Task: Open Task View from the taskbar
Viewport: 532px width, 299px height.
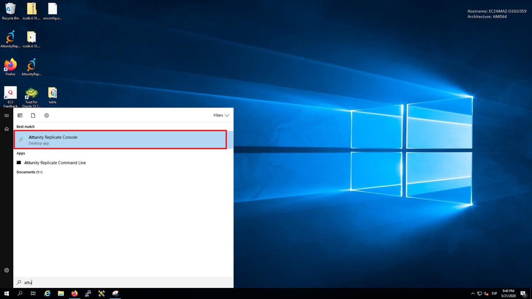Action: (33, 293)
